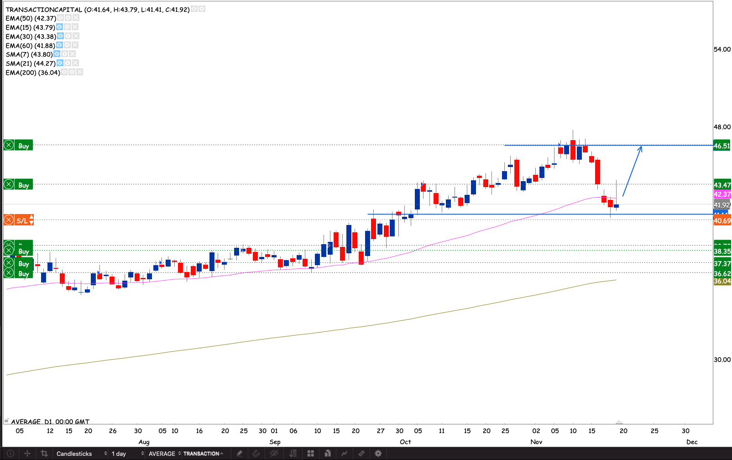This screenshot has height=460, width=732.
Task: Remove the EMA(200) indicator
Action: click(79, 72)
